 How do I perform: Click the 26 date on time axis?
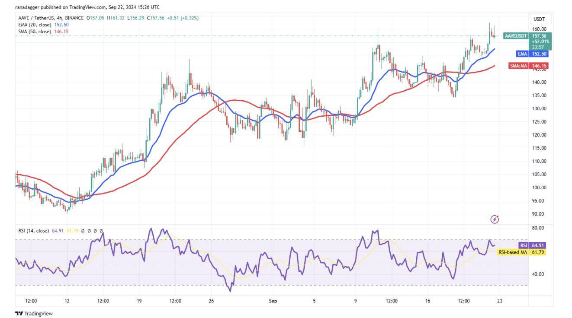coord(211,301)
